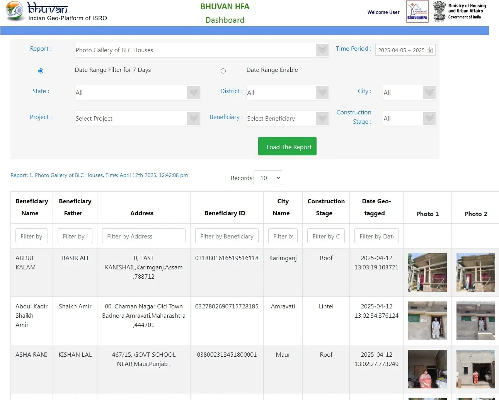Click Beneficiary ID 0318801616519516118

227,258
